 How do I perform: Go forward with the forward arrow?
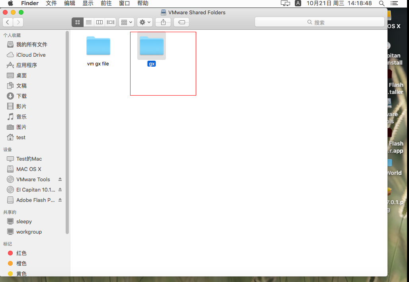pos(18,22)
